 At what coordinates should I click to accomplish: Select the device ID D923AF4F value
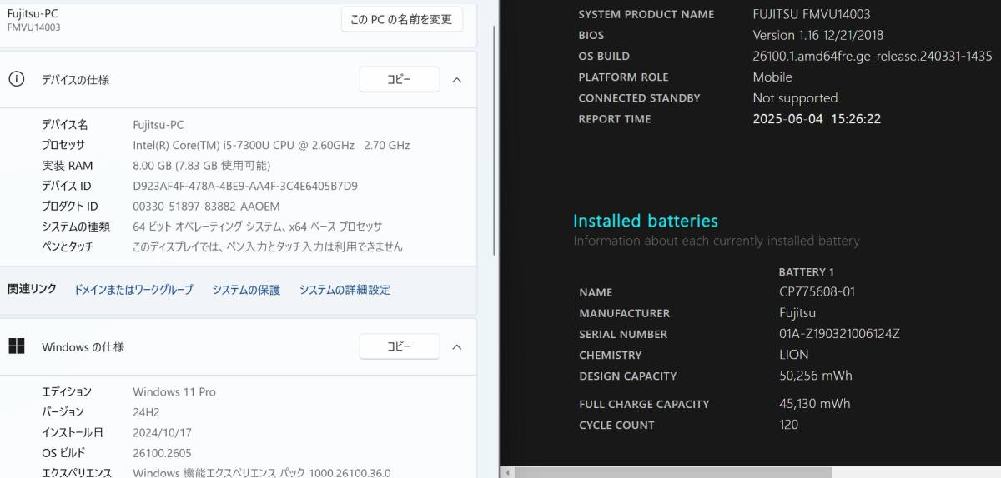point(245,186)
